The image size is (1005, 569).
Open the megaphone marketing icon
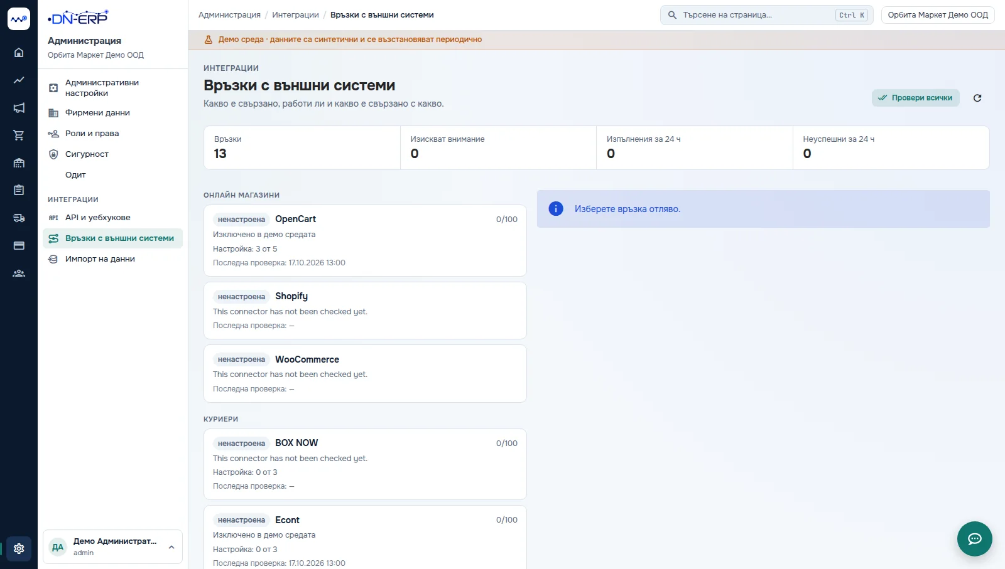19,107
